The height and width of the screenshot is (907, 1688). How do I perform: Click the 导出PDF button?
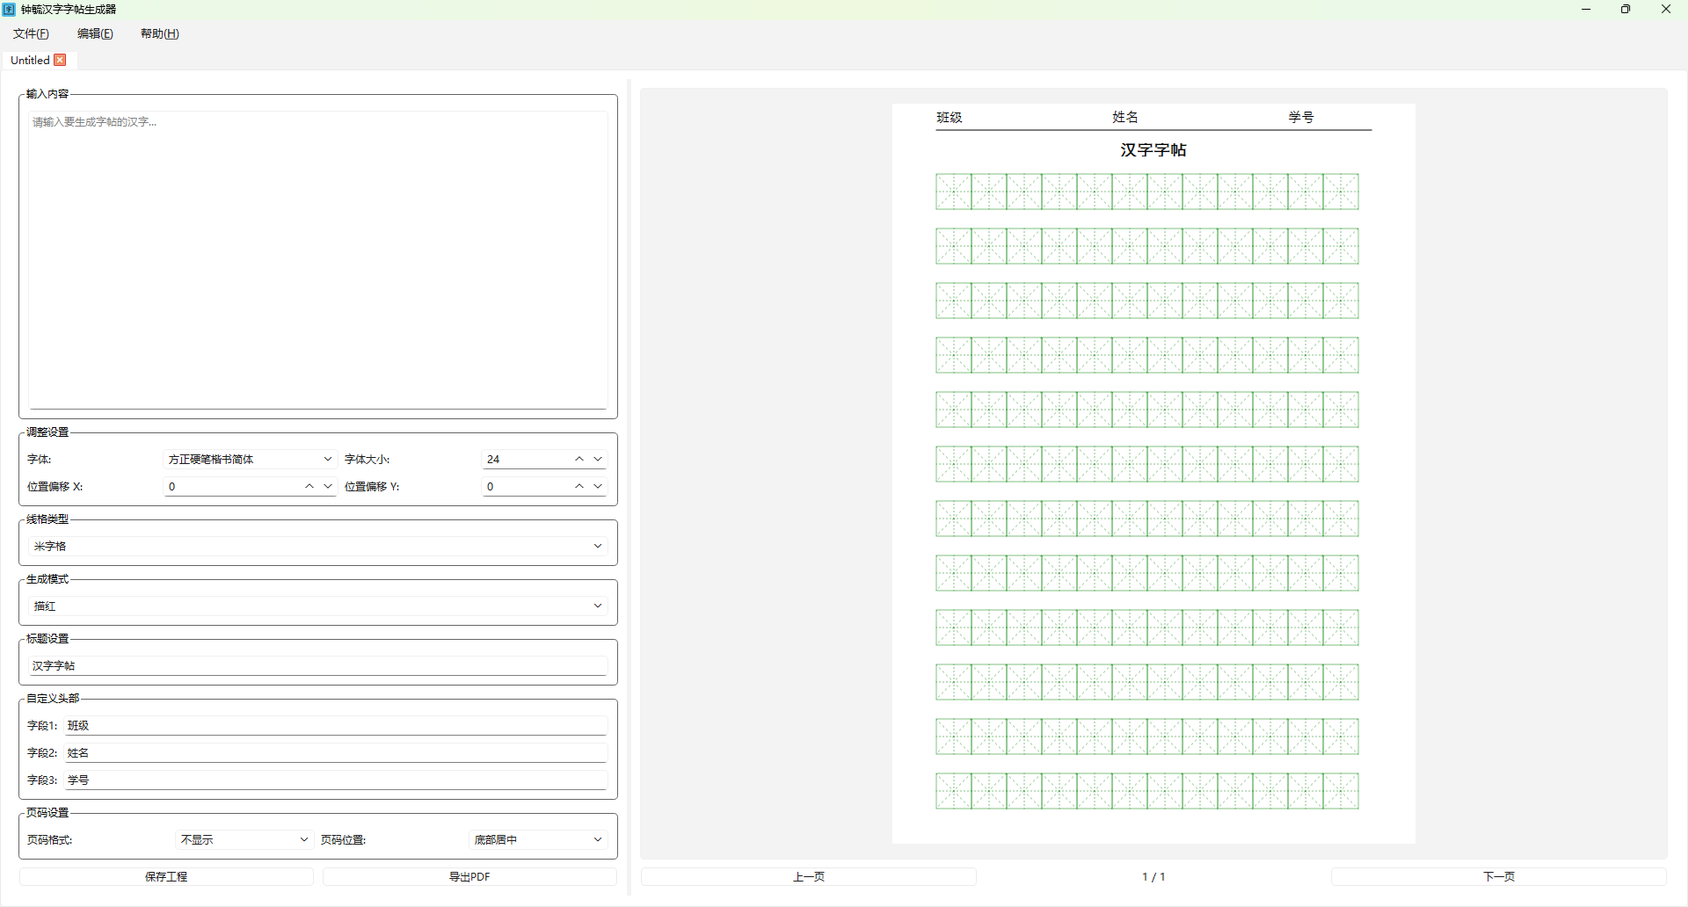pyautogui.click(x=469, y=876)
